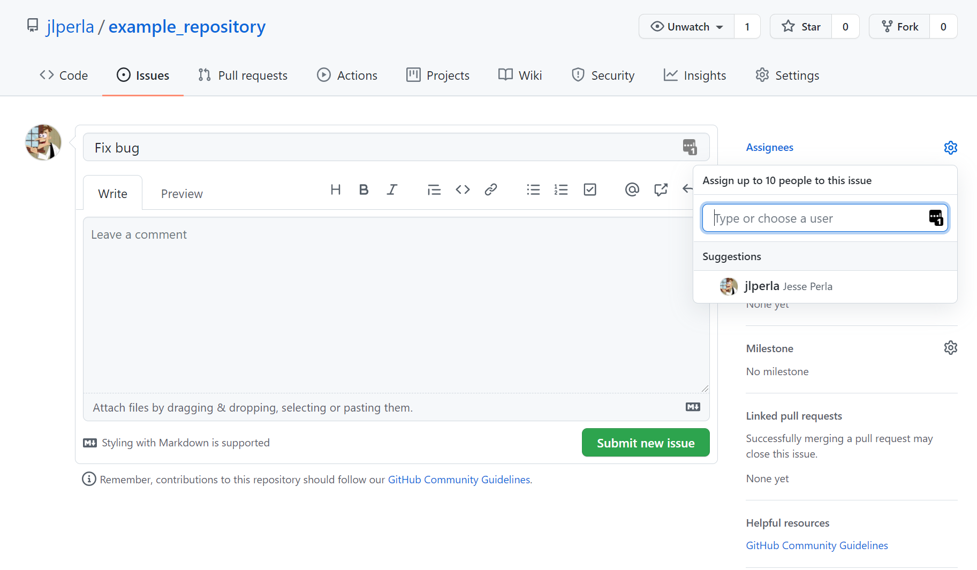Viewport: 977px width, 570px height.
Task: Click the heading formatting icon
Action: coord(336,189)
